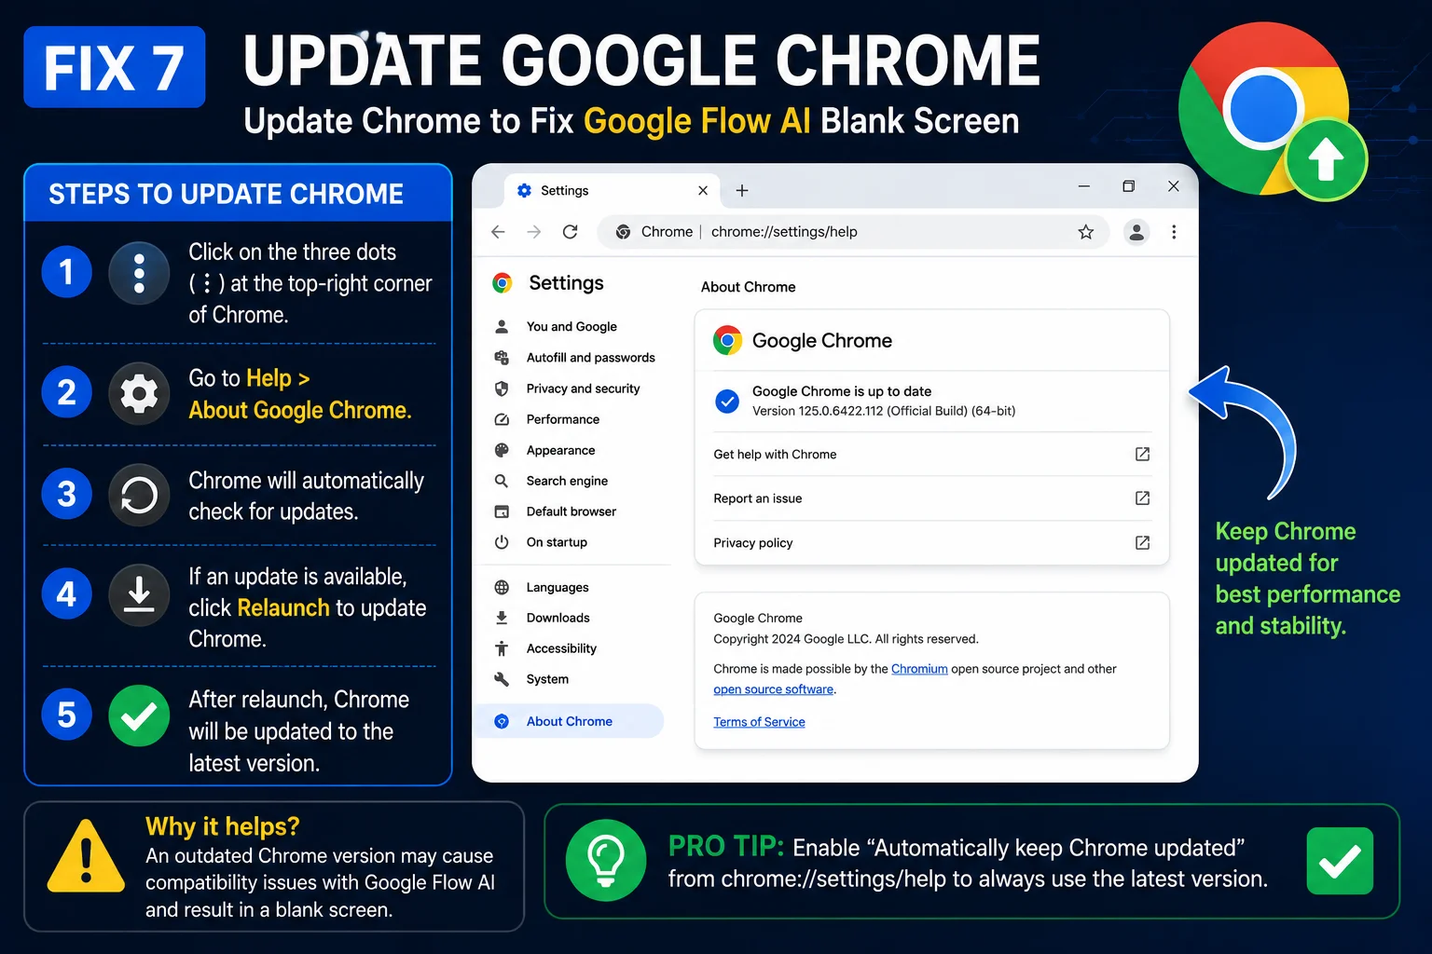
Task: Close the Chrome window
Action: coord(1174,186)
